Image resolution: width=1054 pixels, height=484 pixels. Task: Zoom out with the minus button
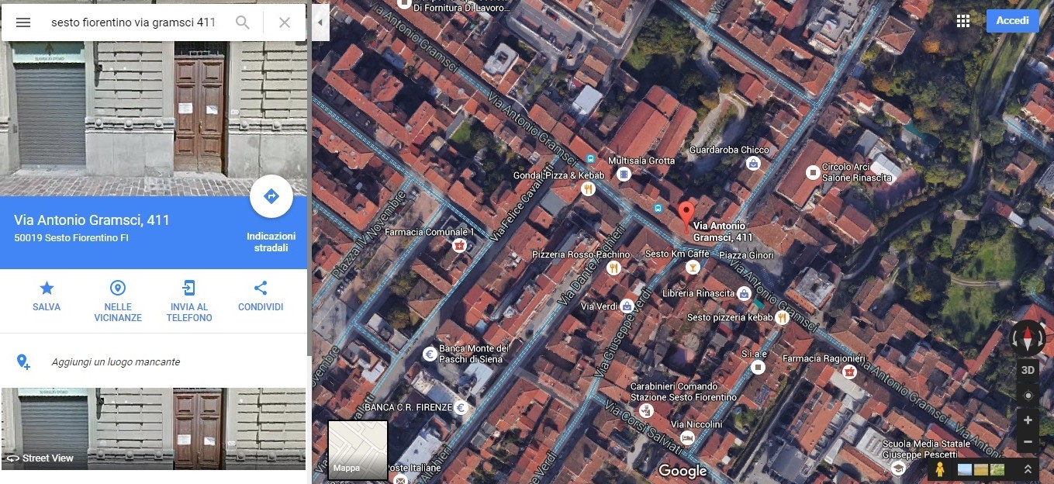pos(1028,442)
